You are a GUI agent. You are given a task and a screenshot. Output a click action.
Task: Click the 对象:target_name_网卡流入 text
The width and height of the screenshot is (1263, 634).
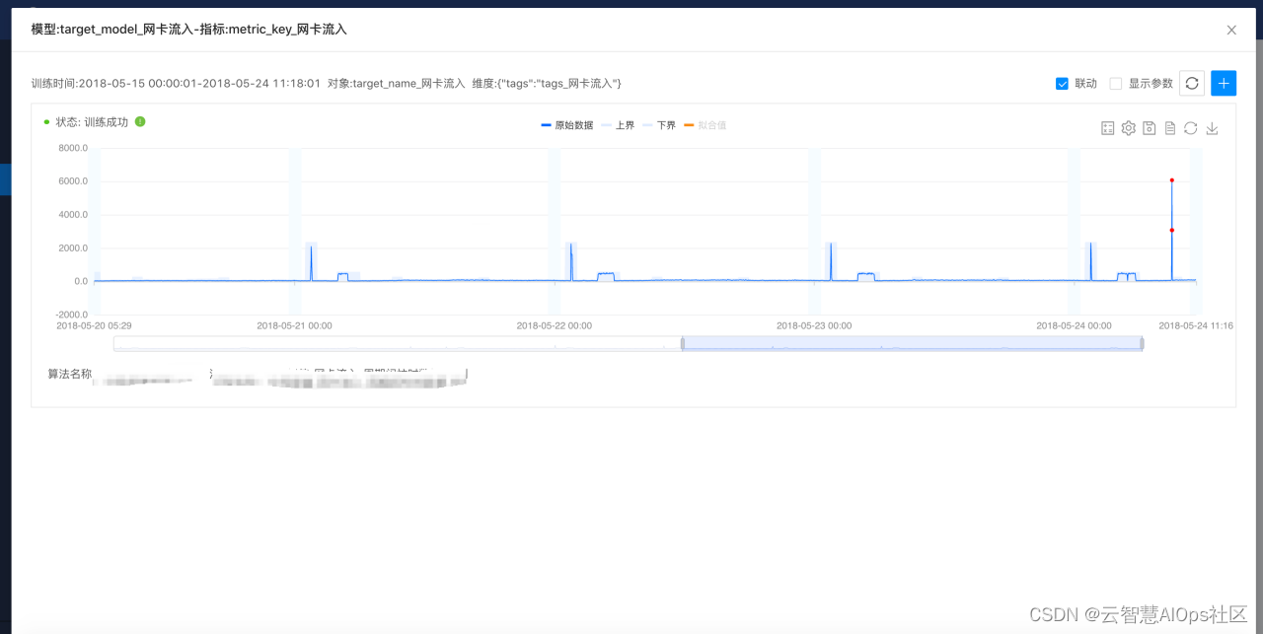396,84
